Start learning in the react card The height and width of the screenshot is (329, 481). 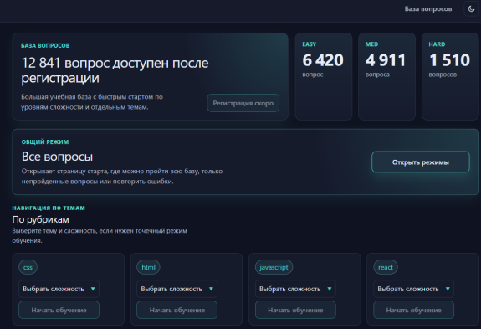(x=413, y=310)
